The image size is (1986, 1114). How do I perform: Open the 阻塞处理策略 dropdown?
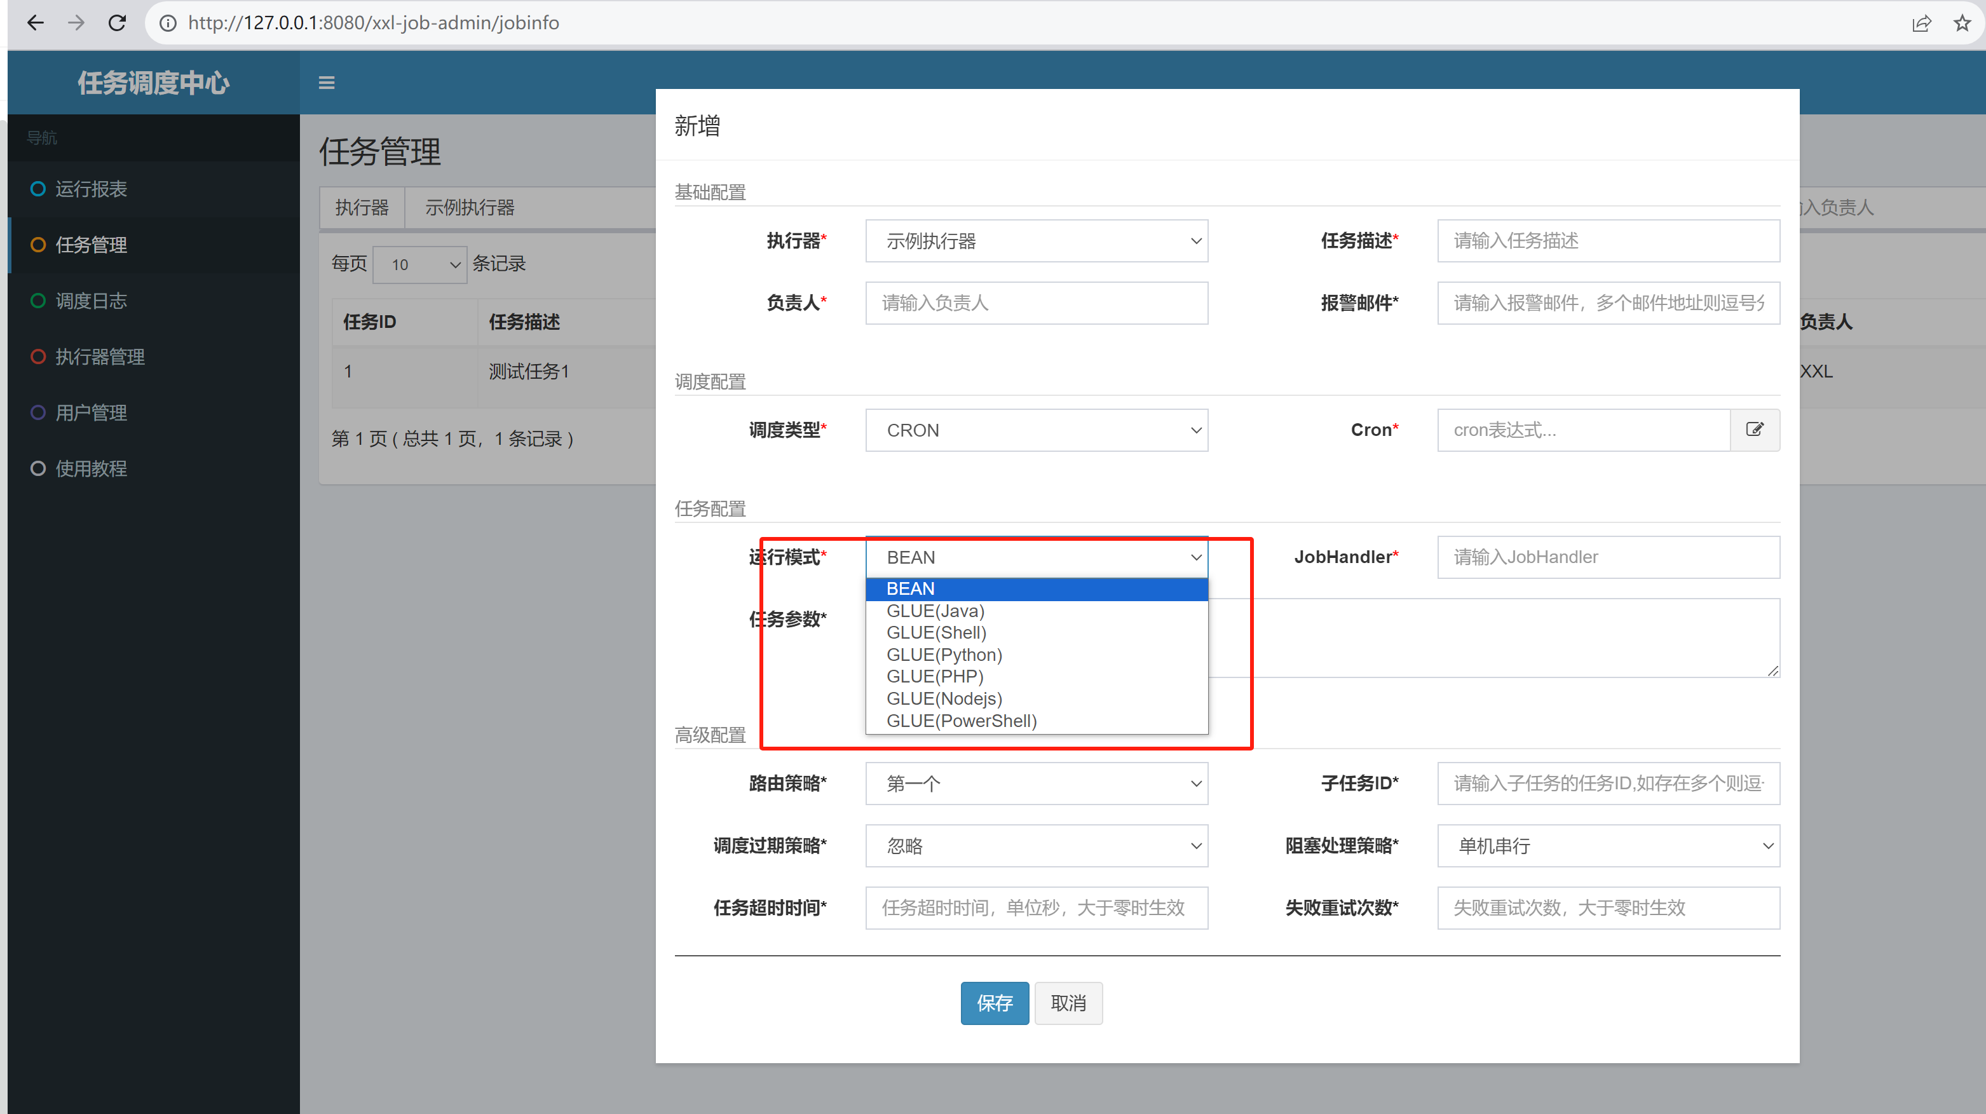(x=1607, y=846)
